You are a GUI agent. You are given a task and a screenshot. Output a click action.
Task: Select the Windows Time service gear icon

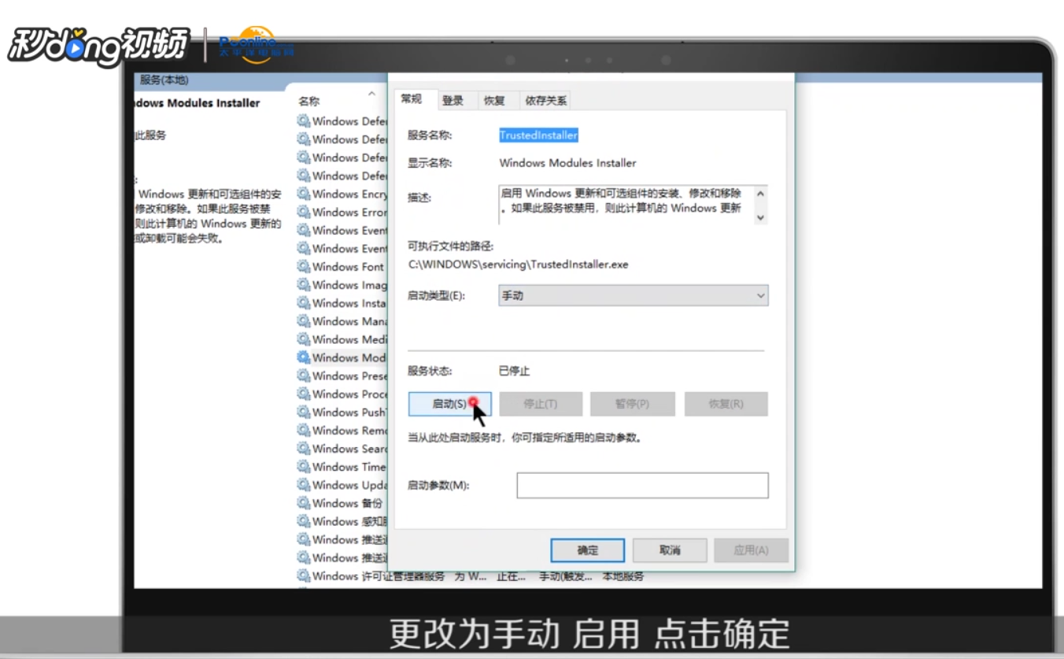[x=305, y=466]
